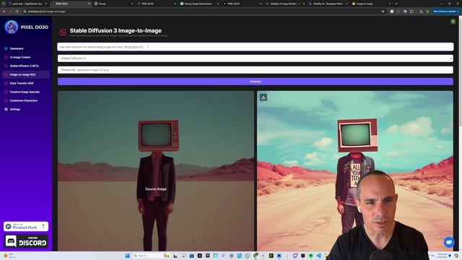Click the Pixel Dojo logo
Image resolution: width=462 pixels, height=260 pixels.
pos(26,27)
